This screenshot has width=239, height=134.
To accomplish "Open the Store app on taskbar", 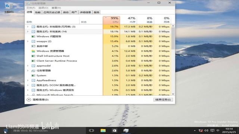I will pyautogui.click(x=115, y=131).
